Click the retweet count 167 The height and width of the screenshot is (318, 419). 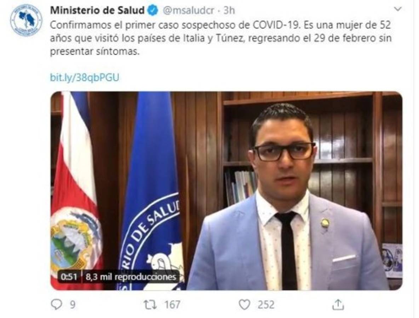[x=172, y=304]
